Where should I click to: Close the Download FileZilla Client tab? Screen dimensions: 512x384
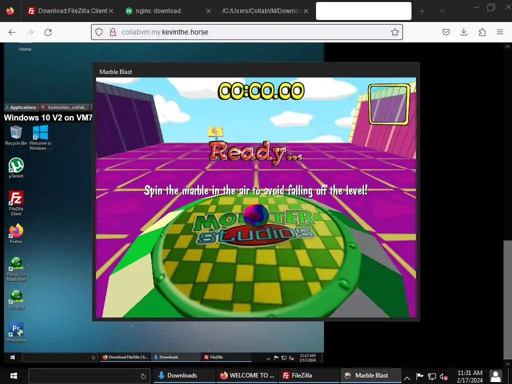(x=111, y=11)
